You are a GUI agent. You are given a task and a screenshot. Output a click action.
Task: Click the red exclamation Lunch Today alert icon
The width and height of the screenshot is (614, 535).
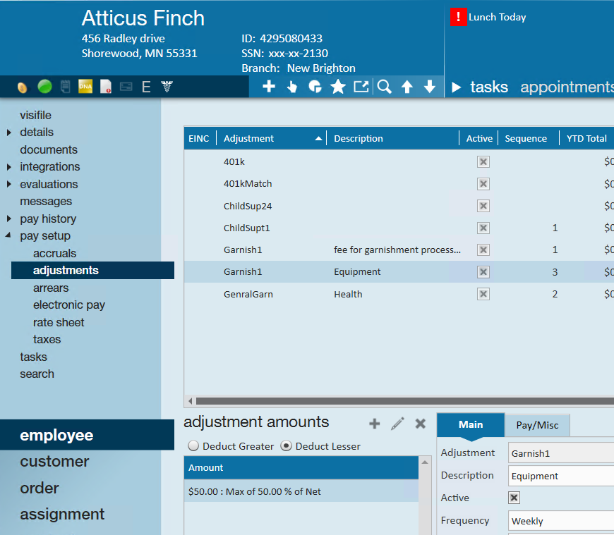tap(458, 17)
